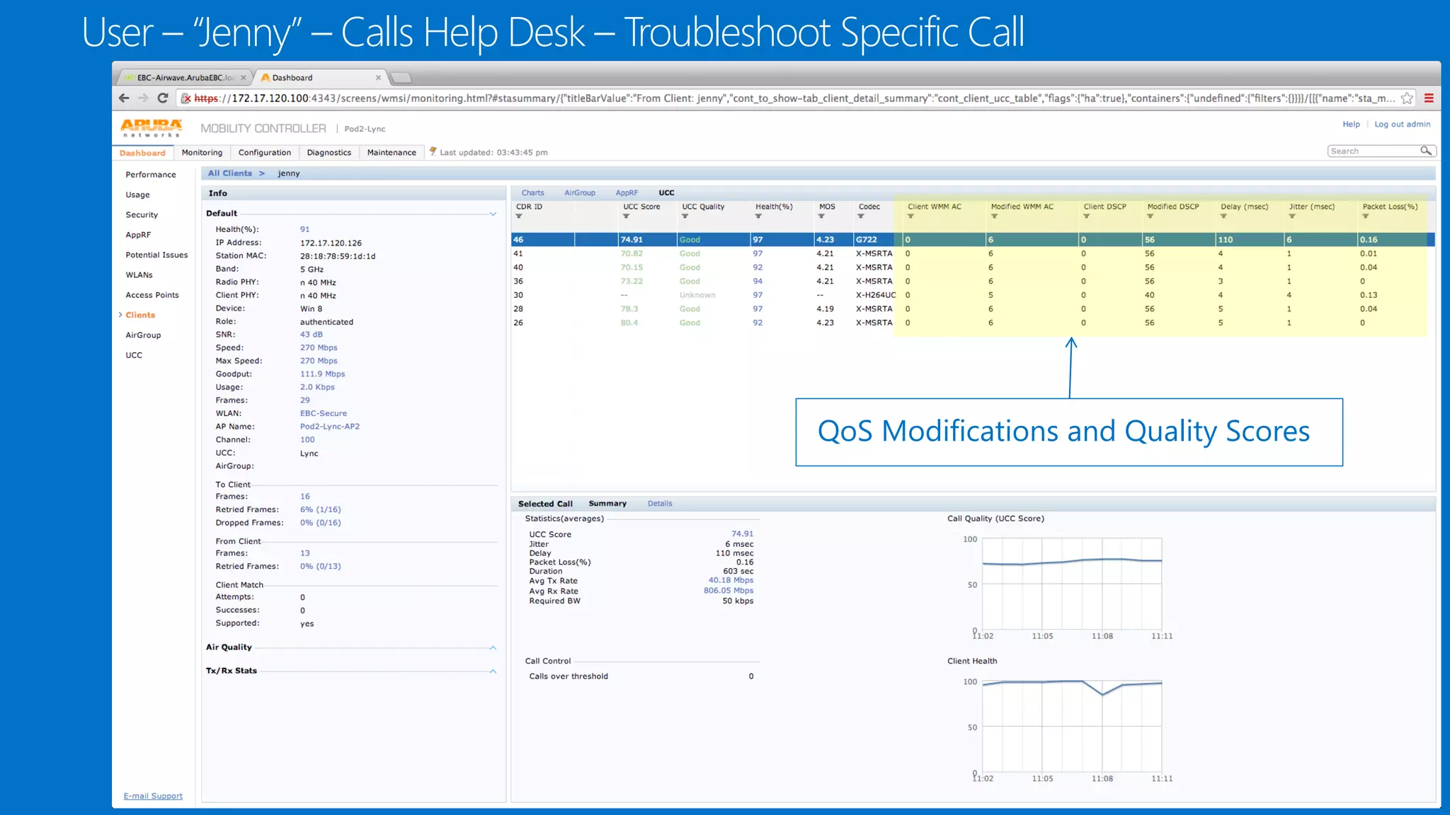Switch to the Charts client tab
The height and width of the screenshot is (815, 1450).
coord(532,192)
